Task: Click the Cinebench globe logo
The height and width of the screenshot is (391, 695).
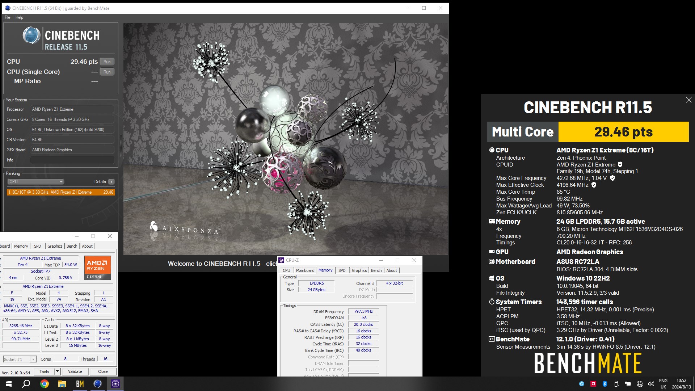Action: tap(31, 36)
